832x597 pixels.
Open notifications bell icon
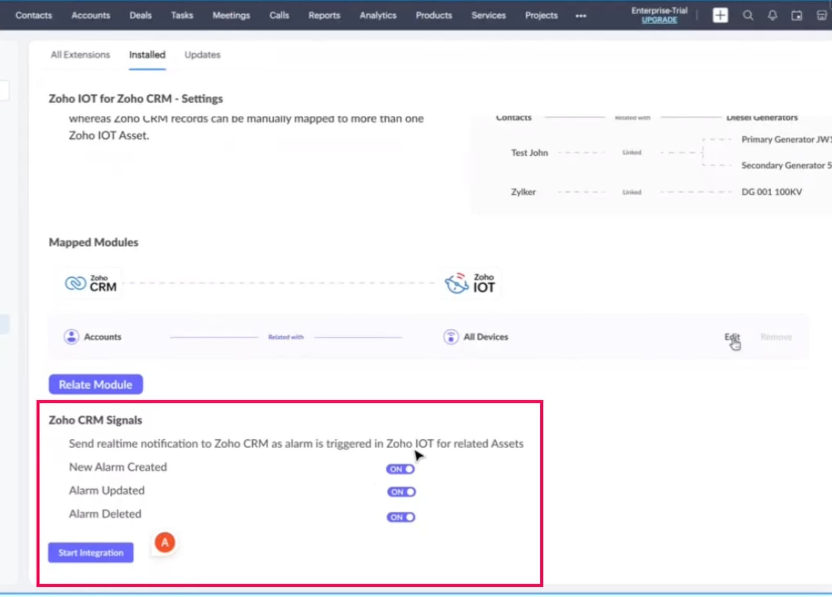772,15
